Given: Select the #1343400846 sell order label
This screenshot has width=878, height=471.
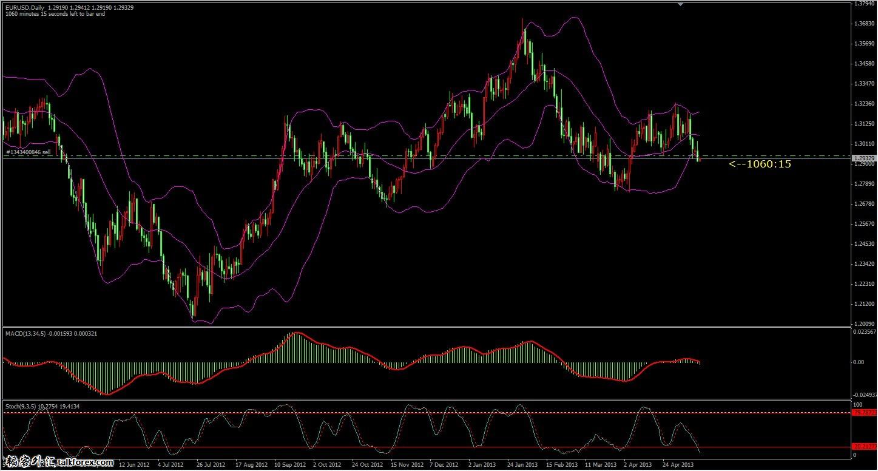Looking at the screenshot, I should [x=28, y=152].
